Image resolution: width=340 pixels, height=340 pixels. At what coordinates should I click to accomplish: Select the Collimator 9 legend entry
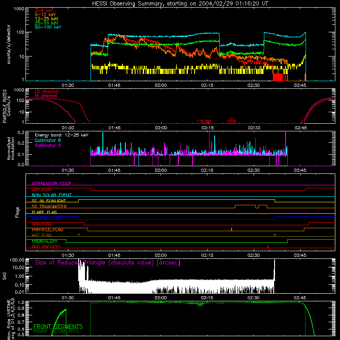(x=48, y=145)
